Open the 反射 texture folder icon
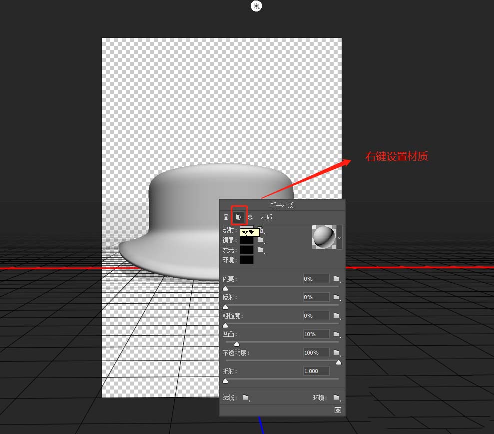Screen dimensions: 494x434 [x=337, y=297]
